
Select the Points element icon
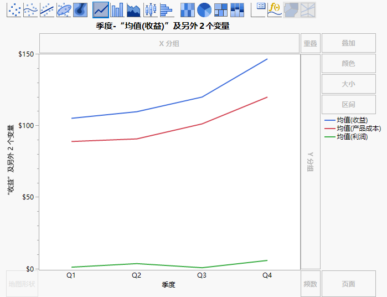pos(14,10)
